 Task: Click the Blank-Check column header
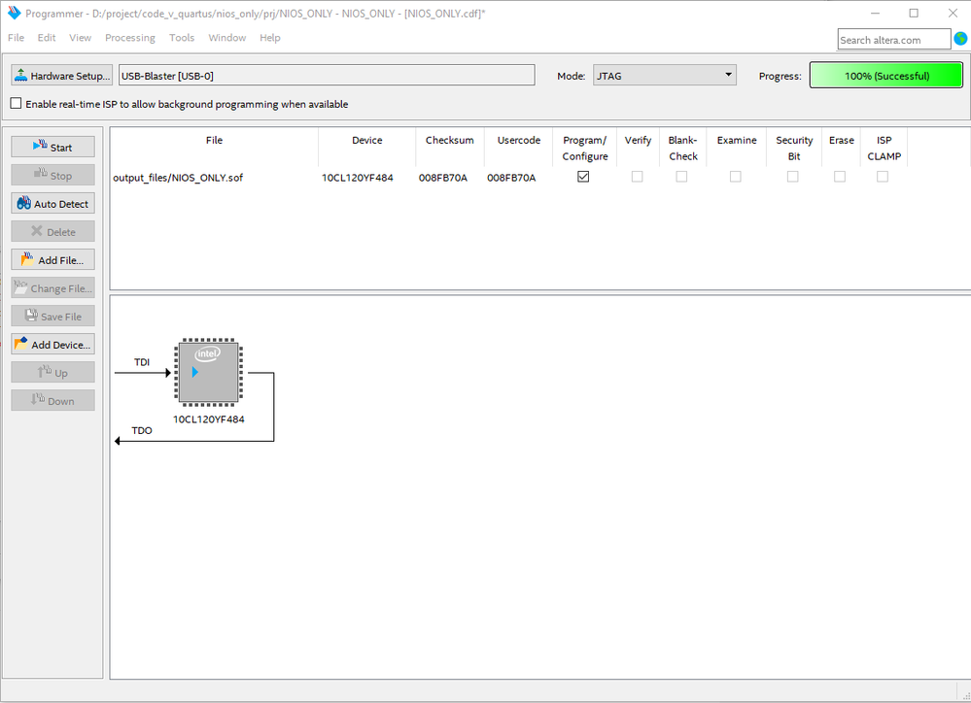(683, 148)
